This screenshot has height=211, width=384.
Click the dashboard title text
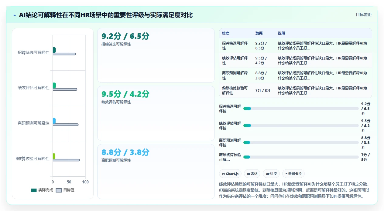(x=106, y=15)
